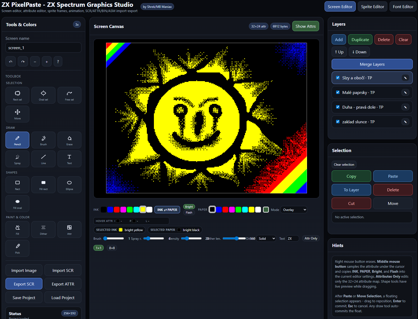Choose the Dither paint tool
Viewport: 418px width, 319px height.
click(x=43, y=230)
